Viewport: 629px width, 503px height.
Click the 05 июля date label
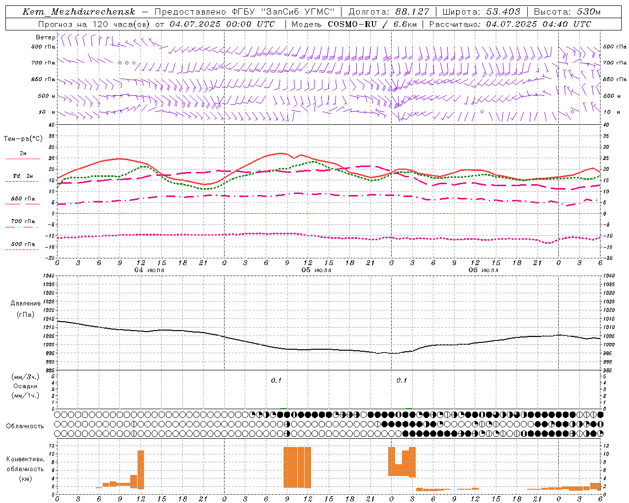pos(316,270)
